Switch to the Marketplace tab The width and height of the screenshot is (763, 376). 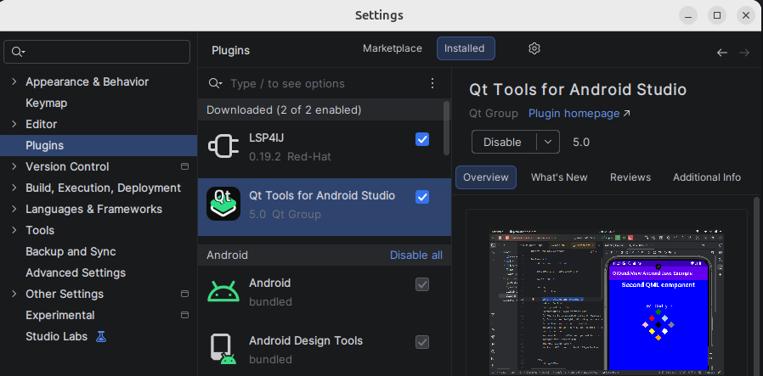click(392, 48)
